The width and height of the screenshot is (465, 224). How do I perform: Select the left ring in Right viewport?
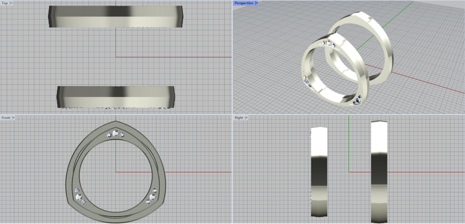[319, 172]
